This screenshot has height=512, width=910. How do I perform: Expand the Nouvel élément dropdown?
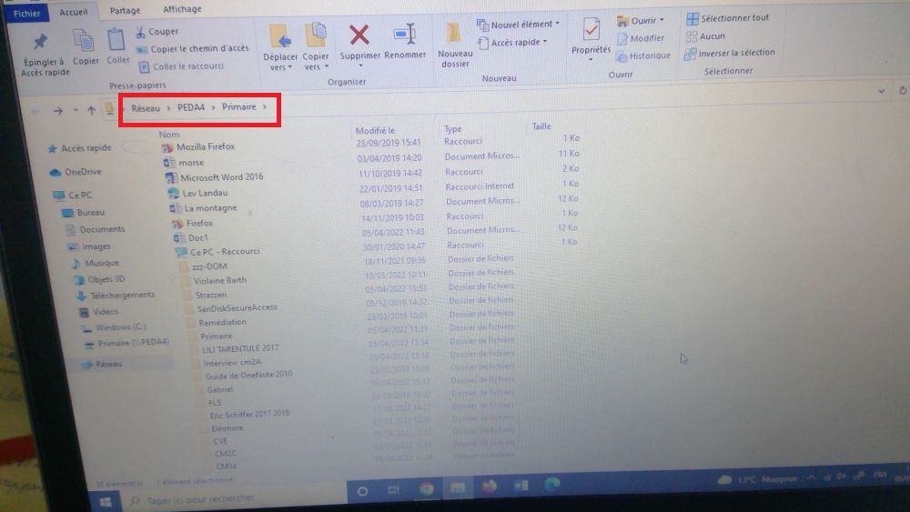(519, 25)
